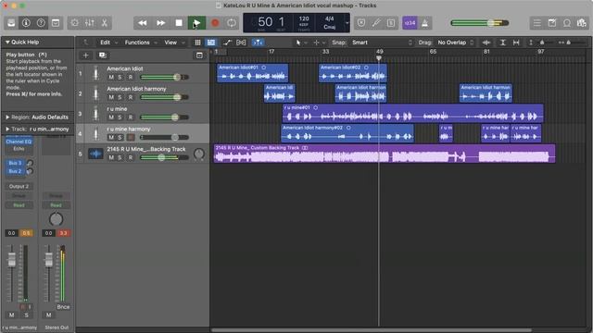The width and height of the screenshot is (593, 333).
Task: Click the Channel EQ insert slot
Action: pyautogui.click(x=19, y=142)
